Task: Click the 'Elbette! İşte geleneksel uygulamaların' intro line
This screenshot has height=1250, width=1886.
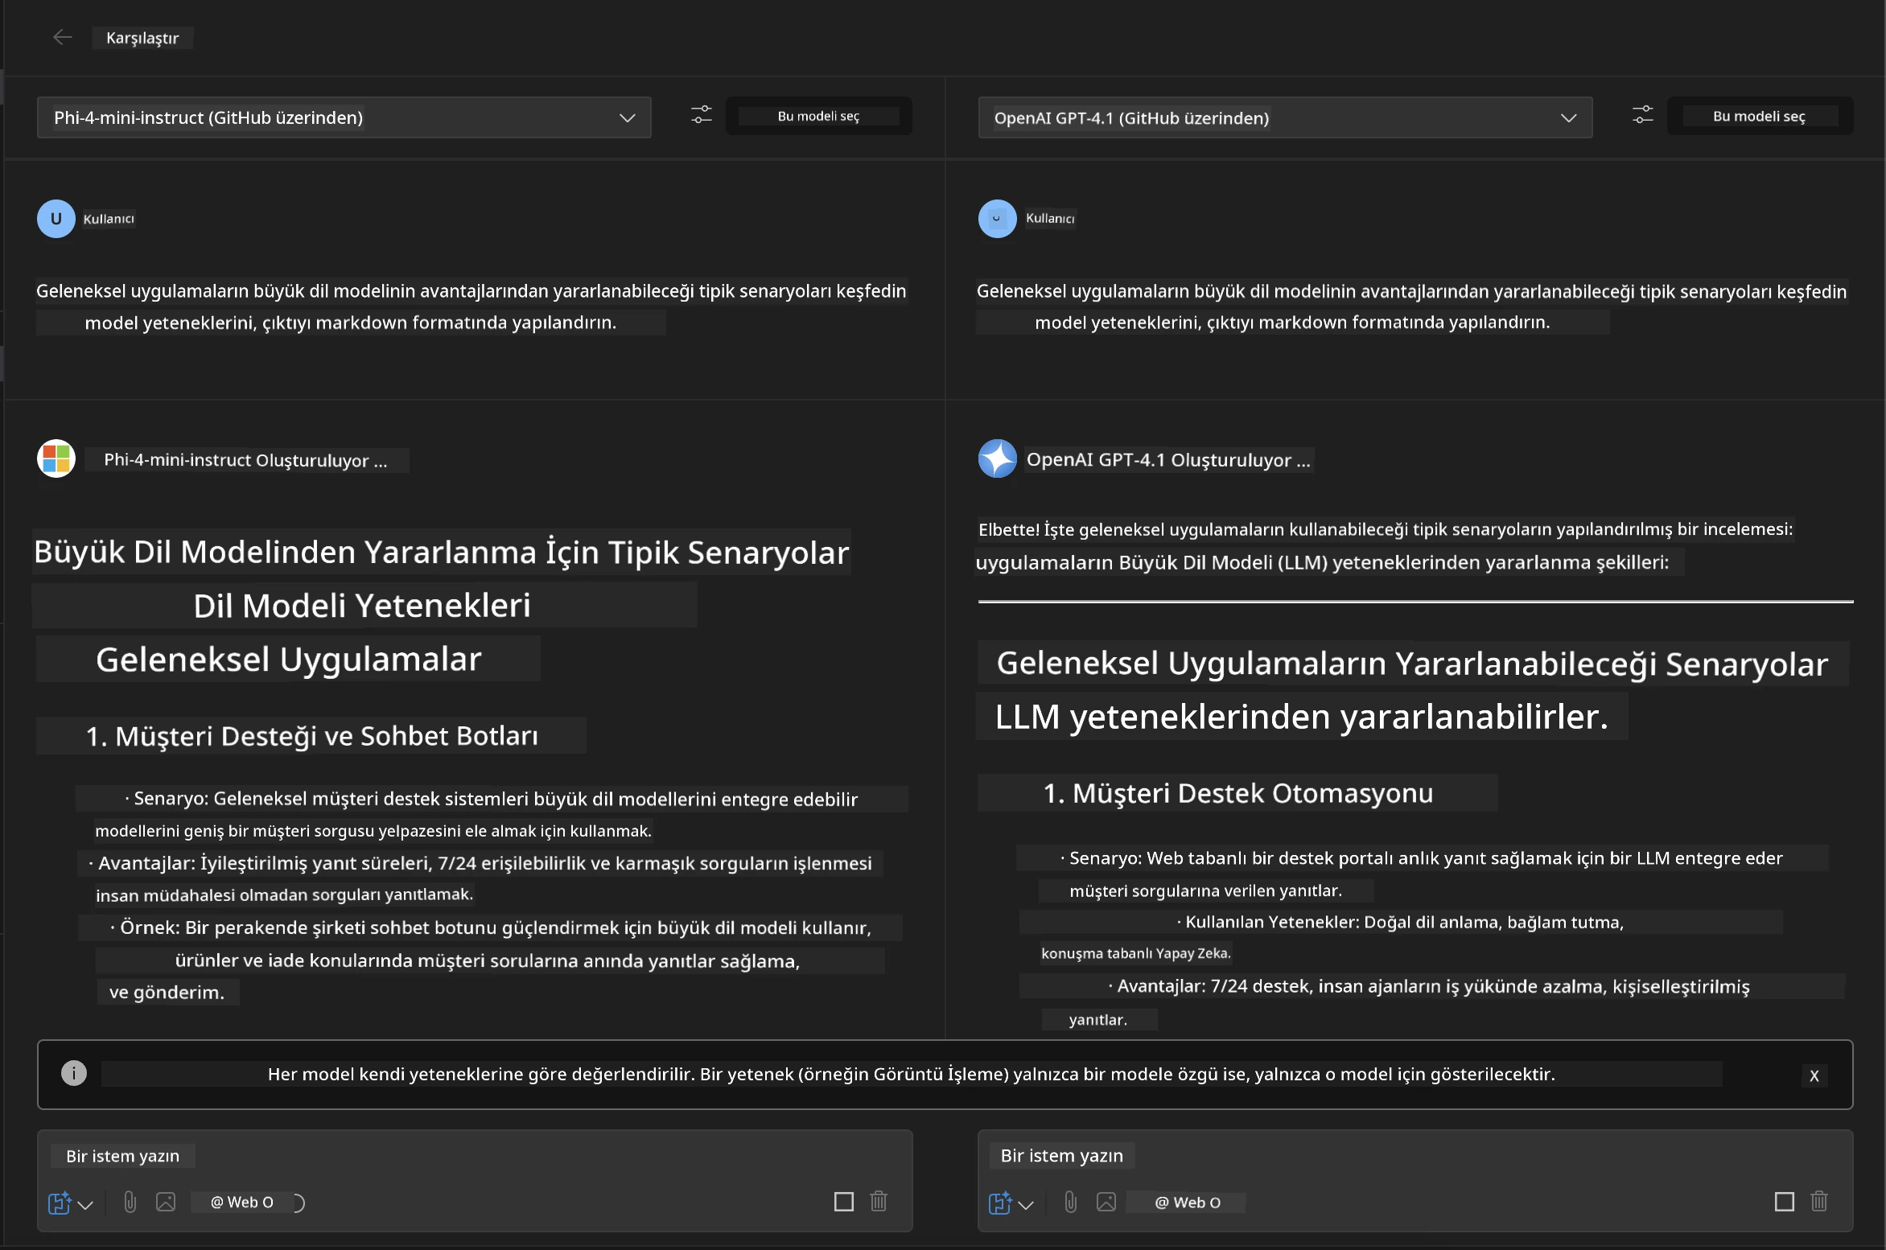Action: tap(1386, 529)
